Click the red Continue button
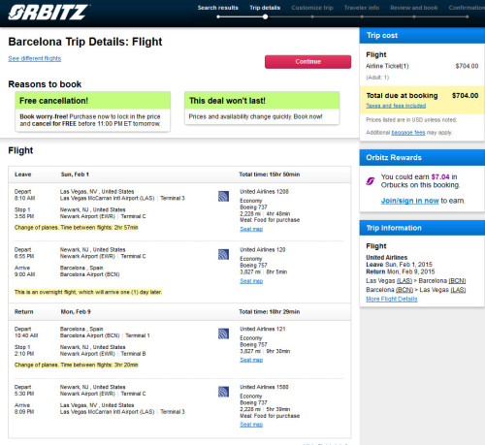The width and height of the screenshot is (485, 445). [x=307, y=62]
